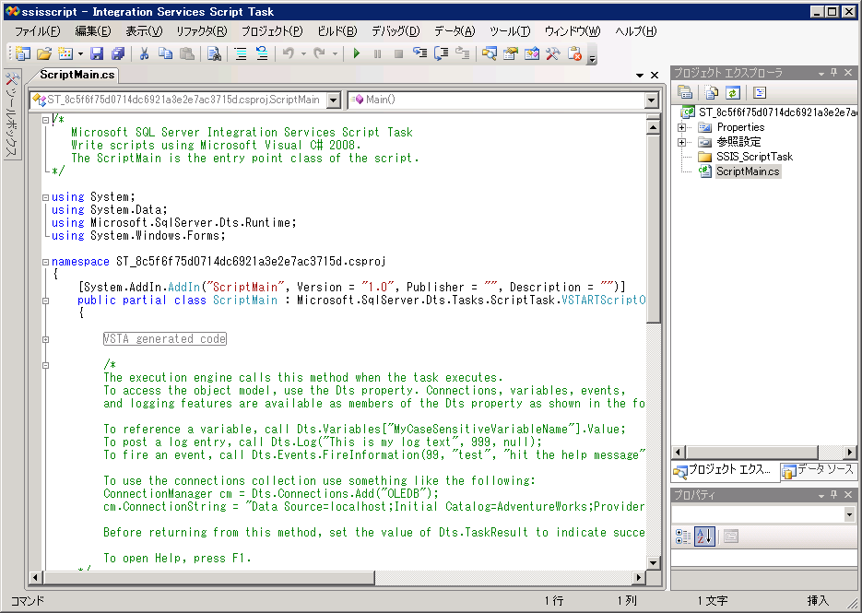This screenshot has width=862, height=613.
Task: Open the 表示(V) menu
Action: 144,31
